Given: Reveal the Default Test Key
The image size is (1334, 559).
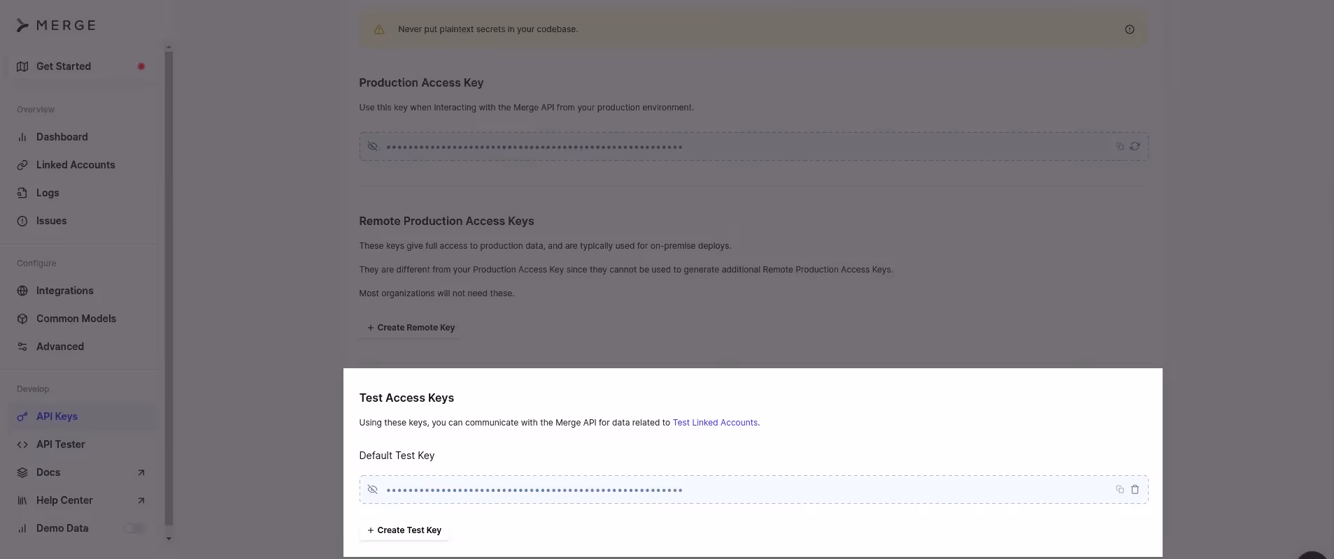Looking at the screenshot, I should [373, 490].
